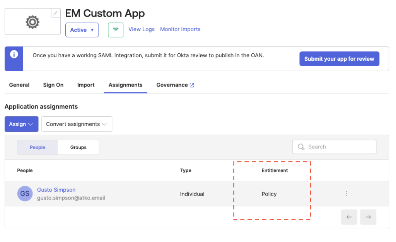Click Submit your app for review
This screenshot has height=242, width=396.
coord(339,59)
